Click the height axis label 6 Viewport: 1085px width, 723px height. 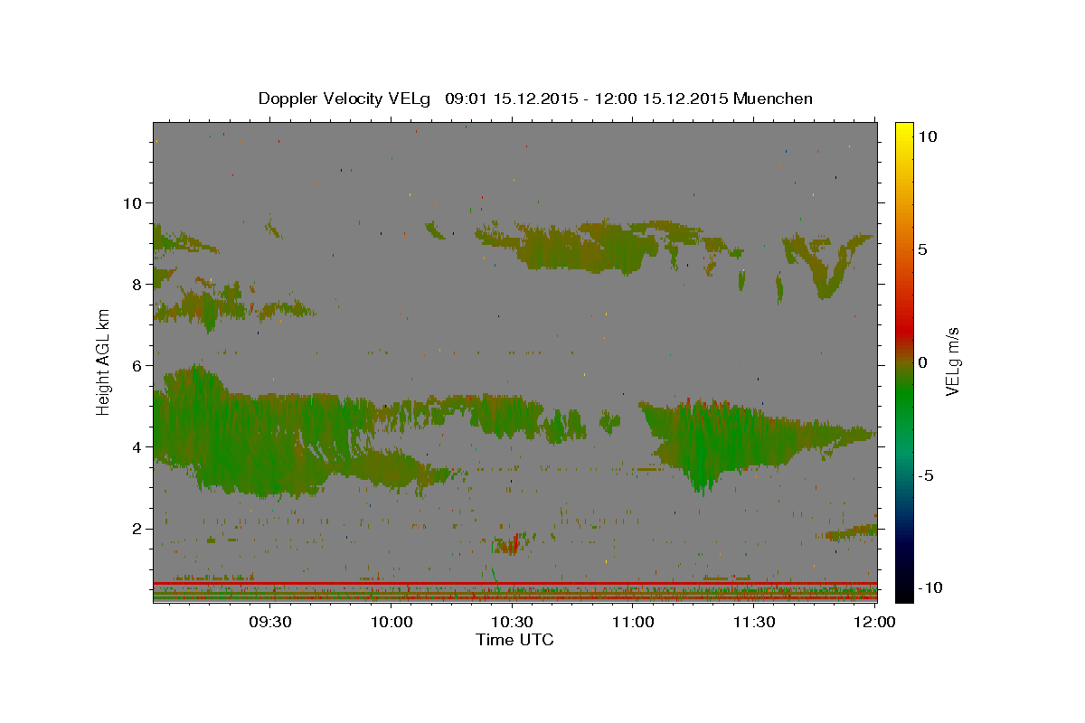(x=137, y=365)
